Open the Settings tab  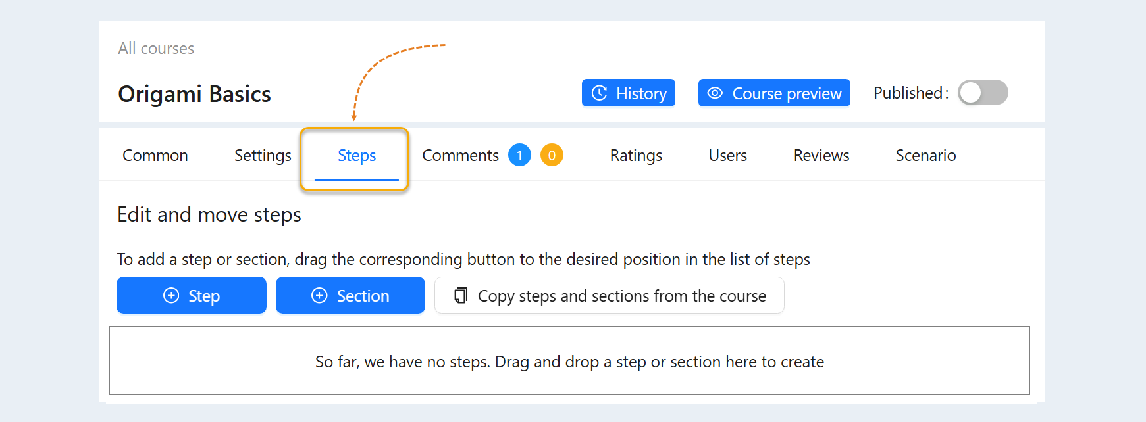(263, 156)
